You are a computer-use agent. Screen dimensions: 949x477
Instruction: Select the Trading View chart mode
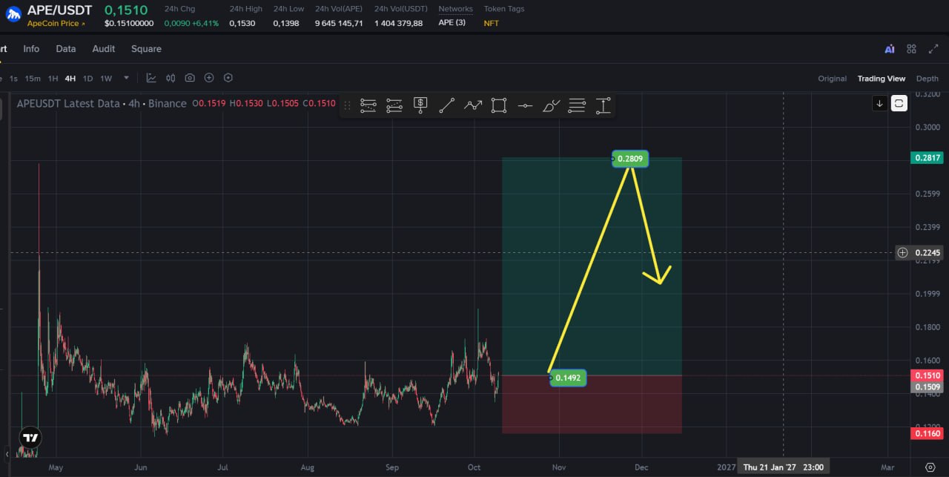[x=882, y=79]
